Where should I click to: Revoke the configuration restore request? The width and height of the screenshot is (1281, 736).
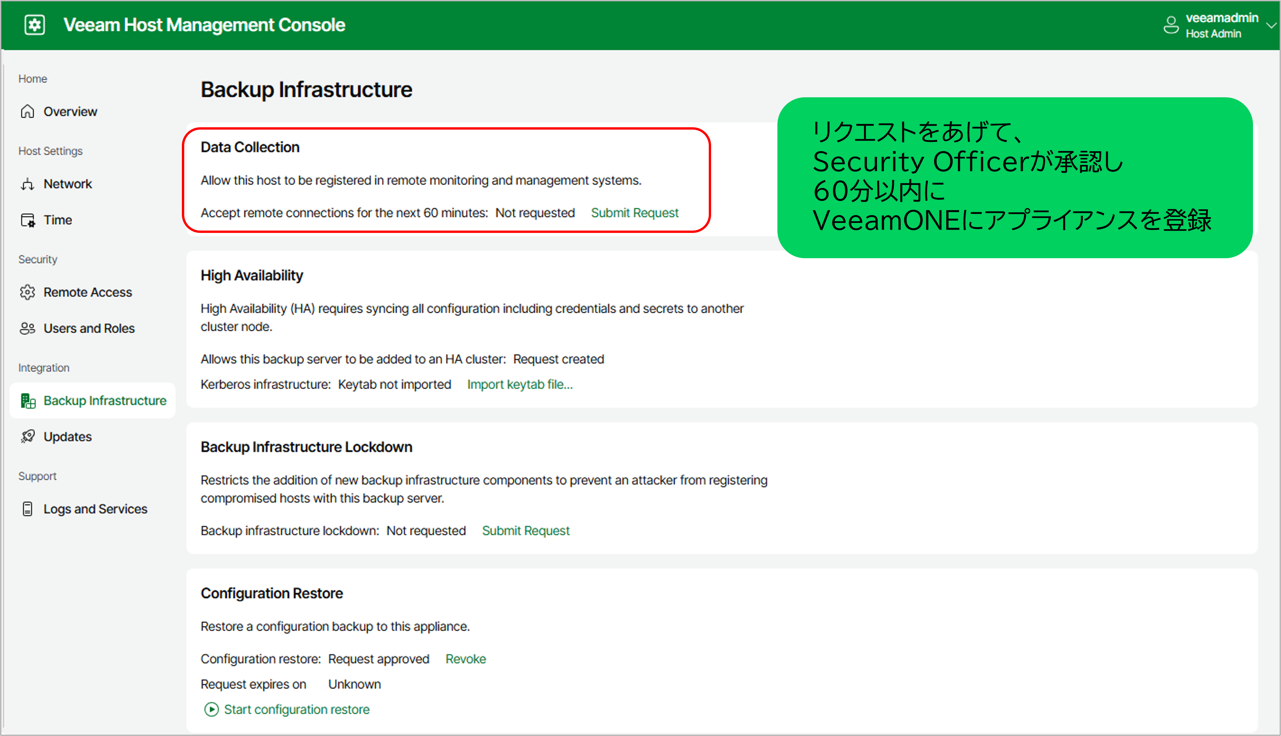(465, 659)
